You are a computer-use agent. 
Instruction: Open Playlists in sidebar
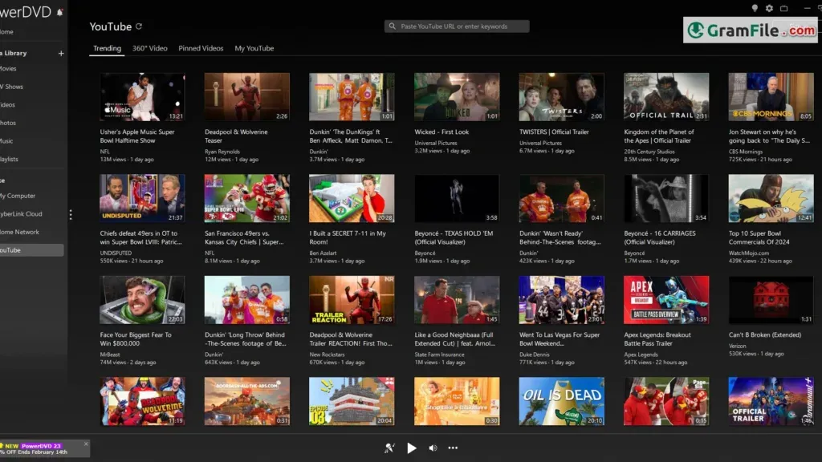[9, 160]
